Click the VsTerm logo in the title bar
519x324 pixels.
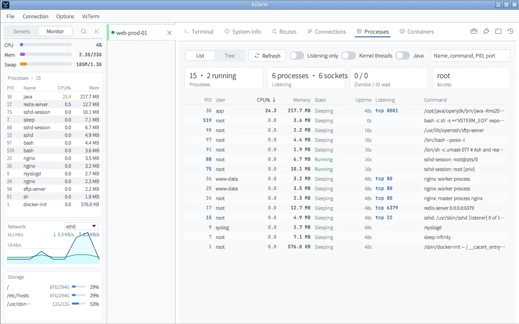tap(5, 5)
